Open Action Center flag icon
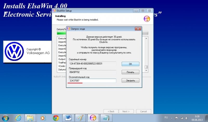Image resolution: width=208 pixels, height=122 pixels. pos(177,118)
